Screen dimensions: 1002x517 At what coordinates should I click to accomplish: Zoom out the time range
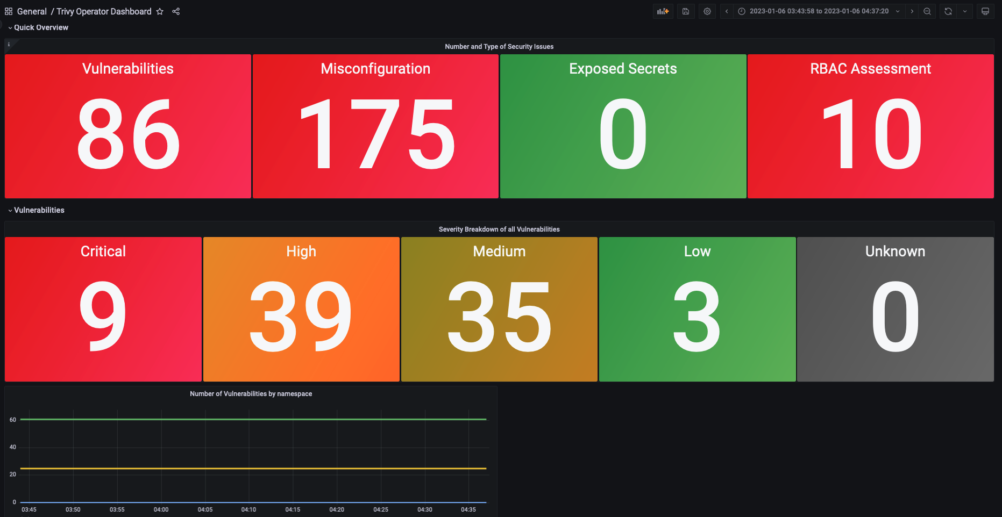(x=927, y=11)
